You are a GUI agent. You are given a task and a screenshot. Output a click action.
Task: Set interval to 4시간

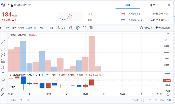[29, 28]
